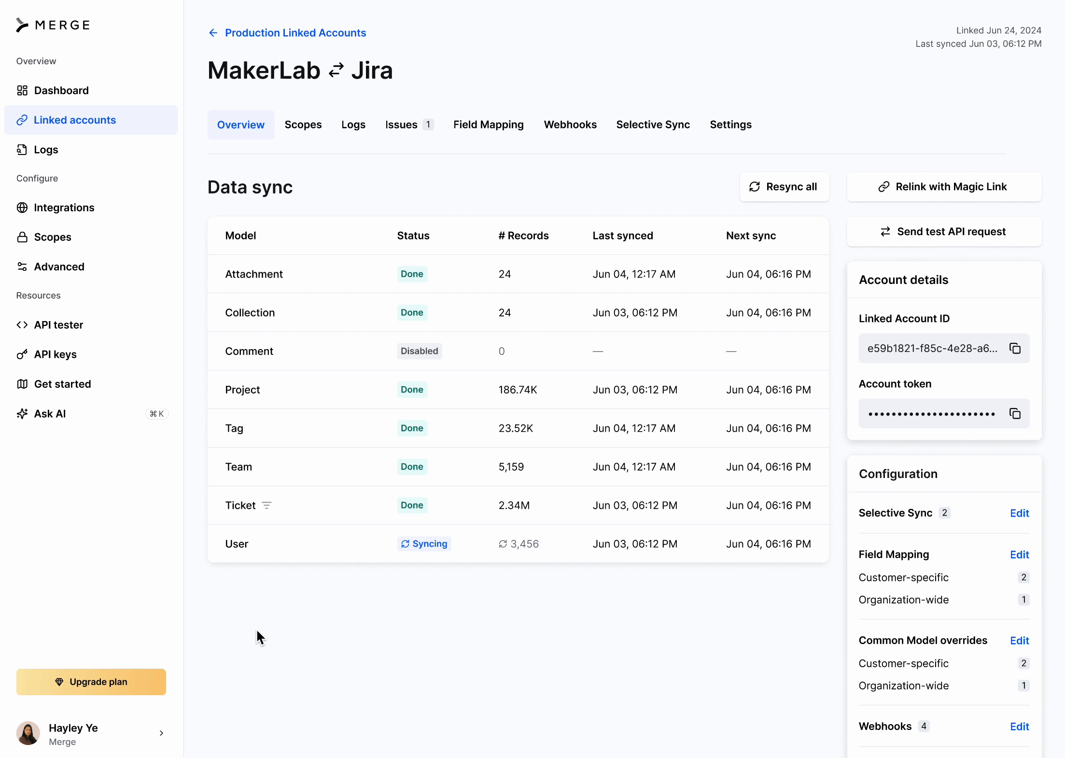Screen dimensions: 1065x758
Task: Go to the Field Mapping tab
Action: point(489,125)
